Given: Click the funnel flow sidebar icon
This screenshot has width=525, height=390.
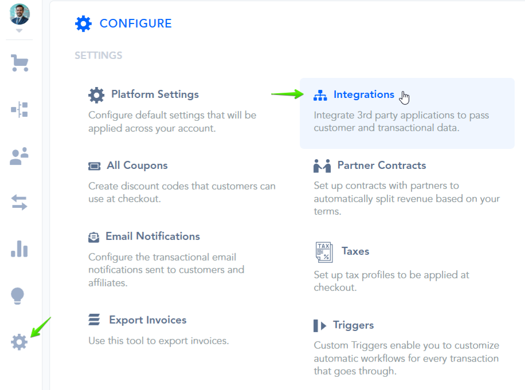Looking at the screenshot, I should tap(19, 109).
